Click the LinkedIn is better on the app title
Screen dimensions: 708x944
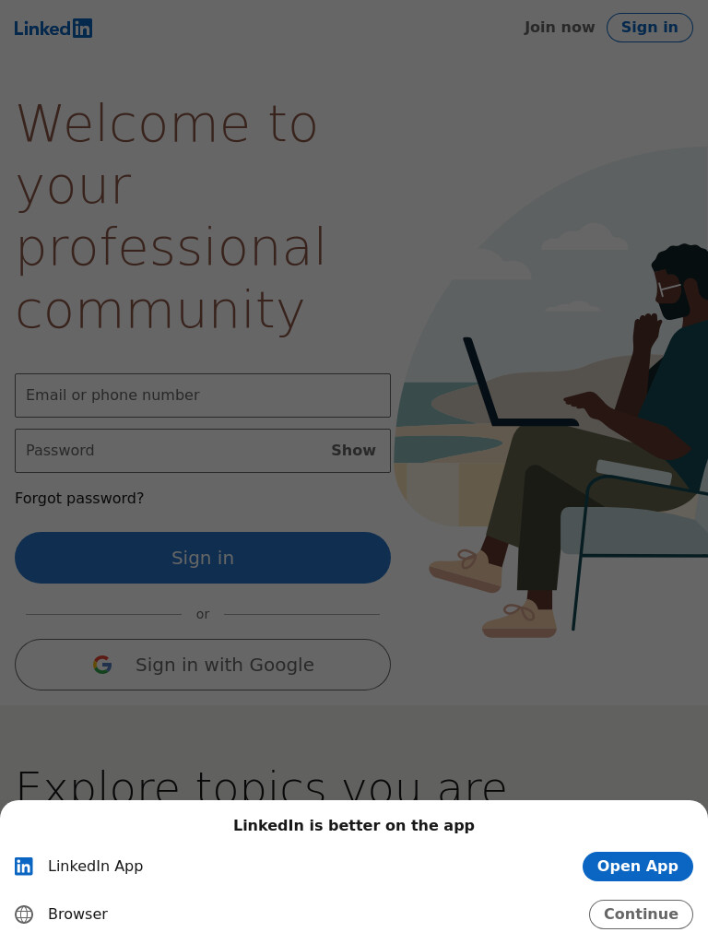(x=354, y=825)
